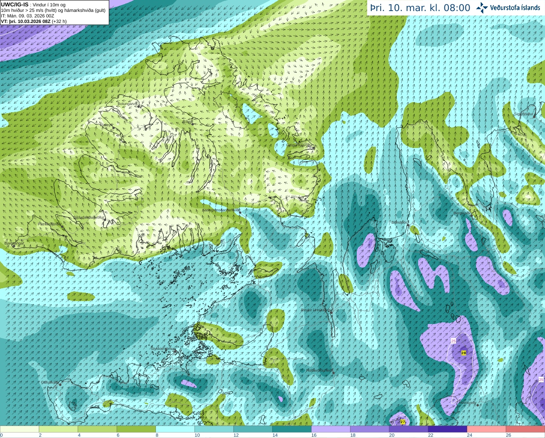
Task: Select the Reykir í Hrútafirði station label
Action: click(x=316, y=310)
